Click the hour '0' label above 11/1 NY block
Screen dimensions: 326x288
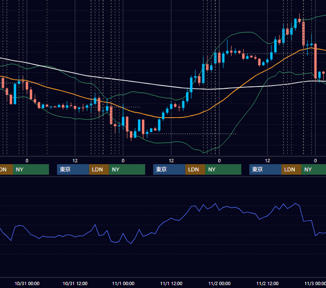(x=123, y=161)
